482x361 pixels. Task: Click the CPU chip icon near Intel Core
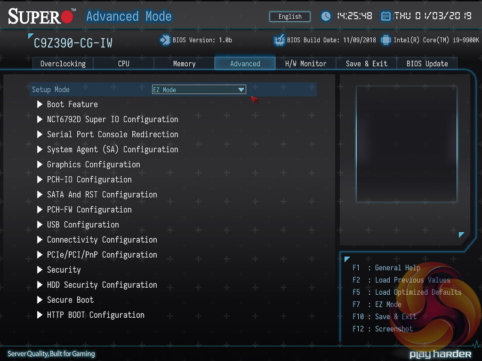click(386, 40)
